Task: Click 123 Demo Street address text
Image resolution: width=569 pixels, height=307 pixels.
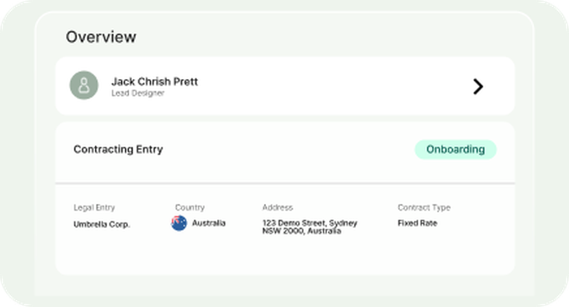Action: [x=309, y=223]
